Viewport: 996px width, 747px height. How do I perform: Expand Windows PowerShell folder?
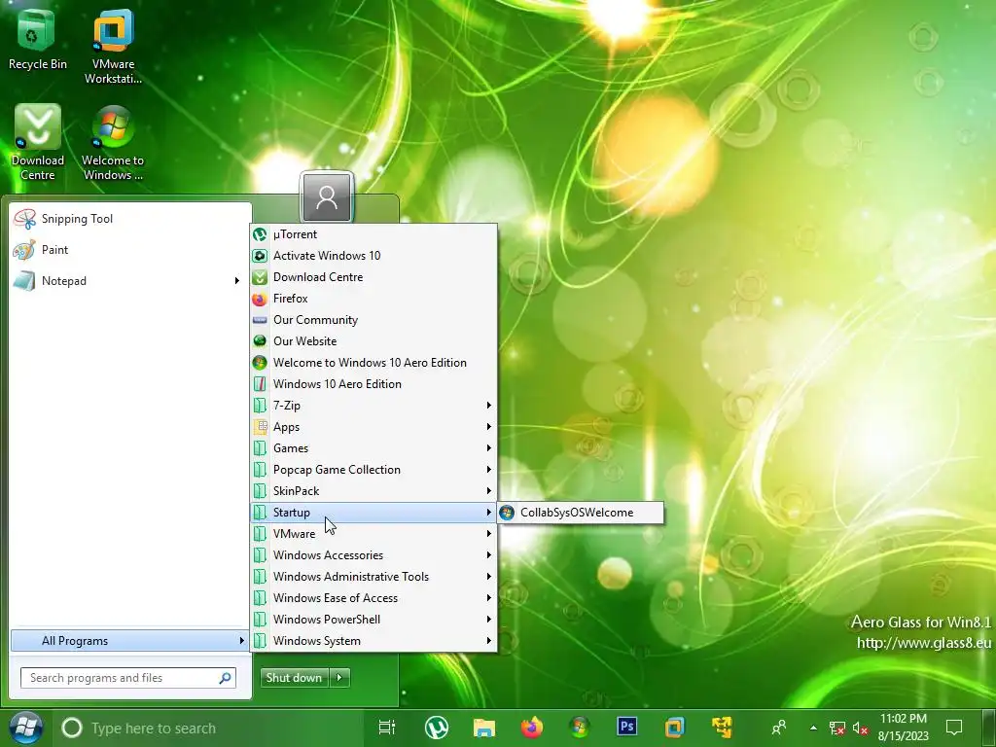tap(373, 620)
